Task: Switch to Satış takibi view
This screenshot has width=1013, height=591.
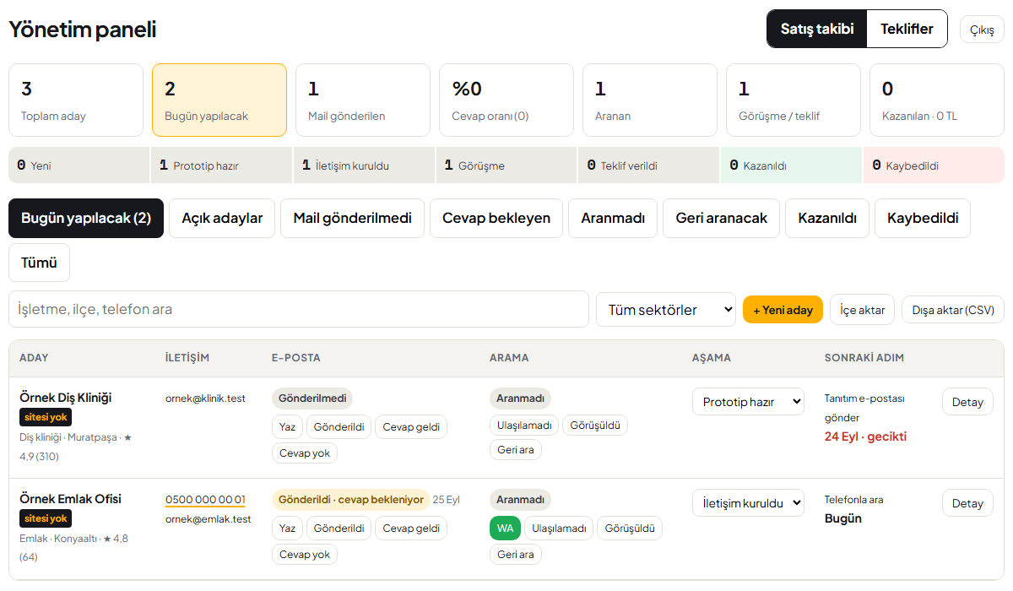Action: pos(817,29)
